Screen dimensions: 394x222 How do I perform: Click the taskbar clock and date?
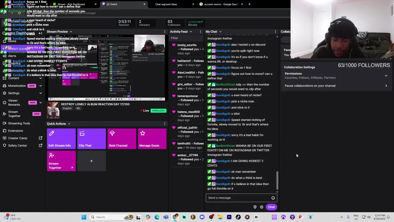pyautogui.click(x=382, y=217)
